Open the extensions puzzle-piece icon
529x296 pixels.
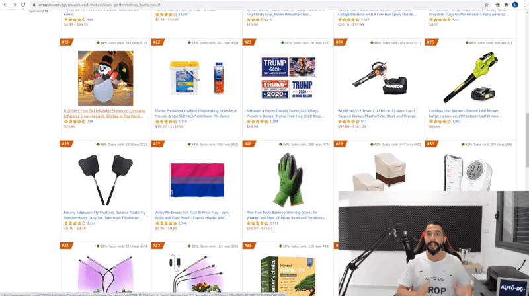506,5
